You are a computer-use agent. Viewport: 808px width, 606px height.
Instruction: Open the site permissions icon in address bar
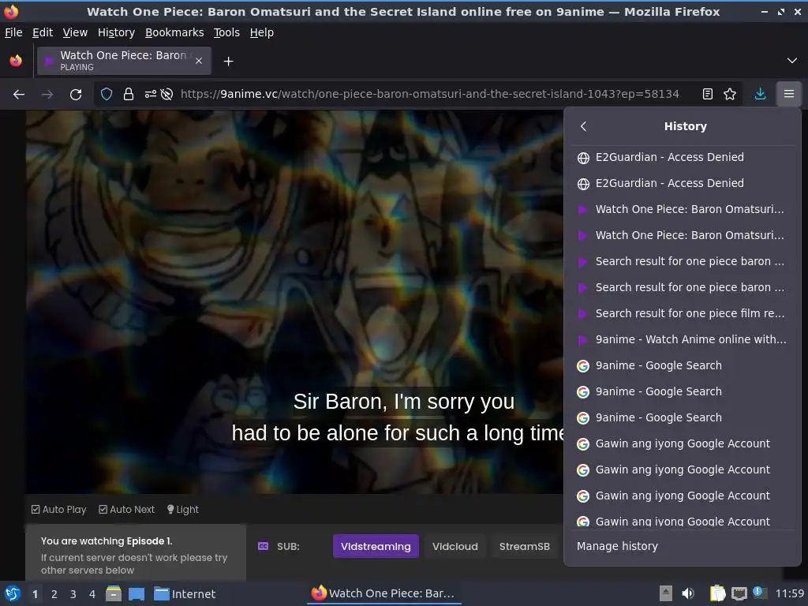(x=150, y=95)
